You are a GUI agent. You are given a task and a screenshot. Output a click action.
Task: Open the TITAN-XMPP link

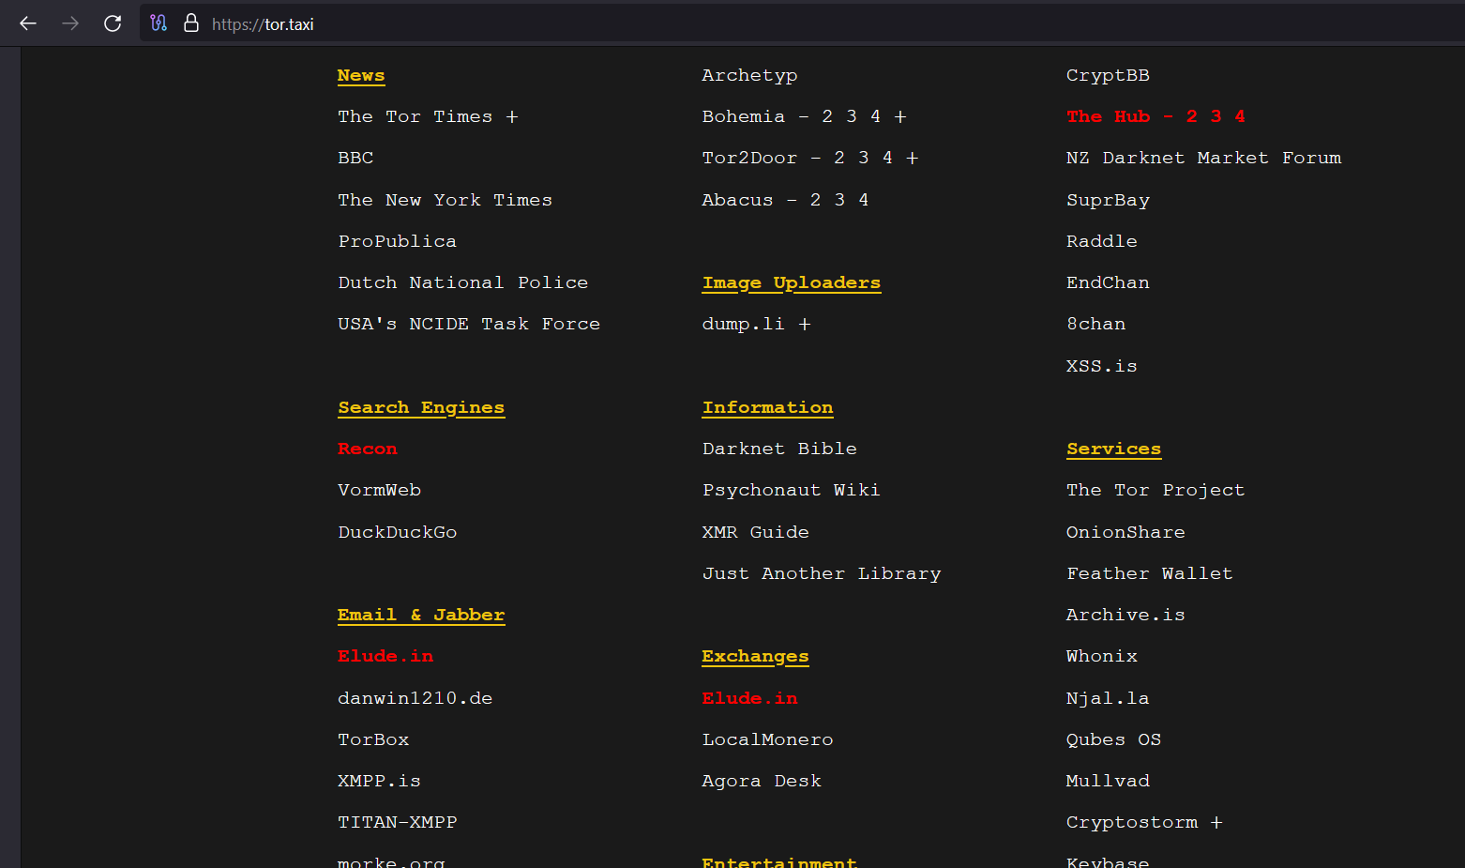[397, 822]
